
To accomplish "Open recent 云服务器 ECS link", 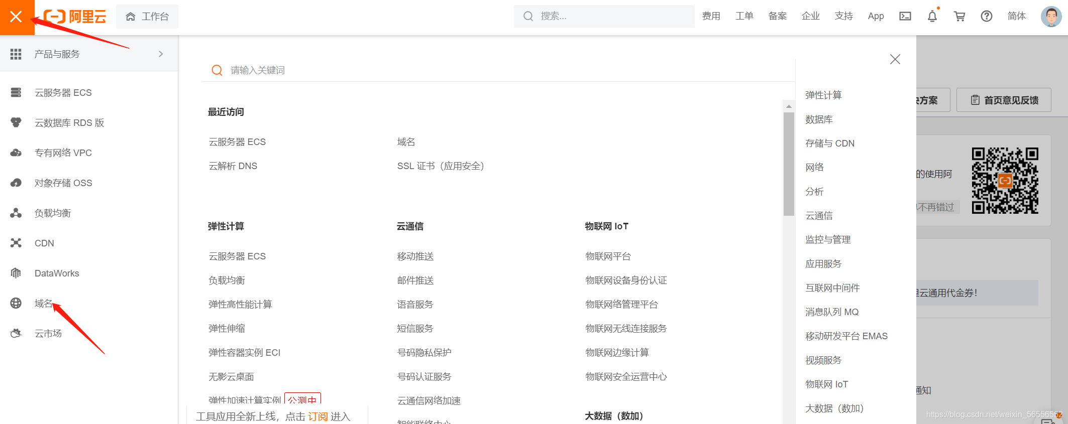I will tap(237, 142).
